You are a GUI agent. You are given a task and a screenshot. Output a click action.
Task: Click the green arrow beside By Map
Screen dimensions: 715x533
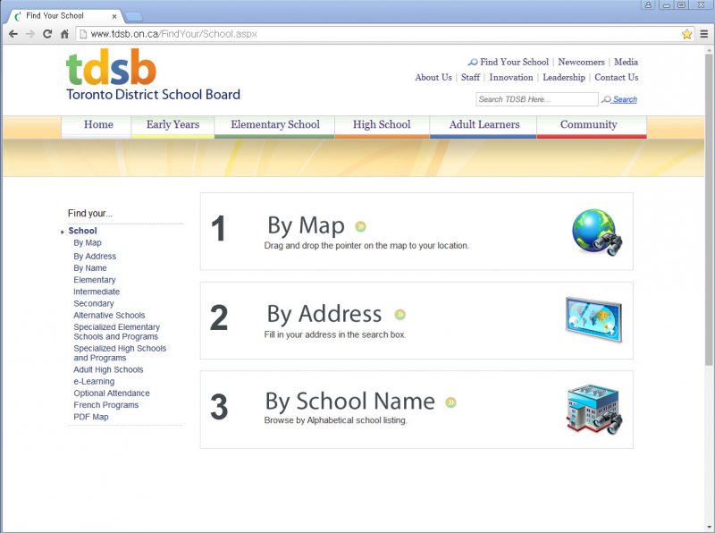[x=361, y=226]
